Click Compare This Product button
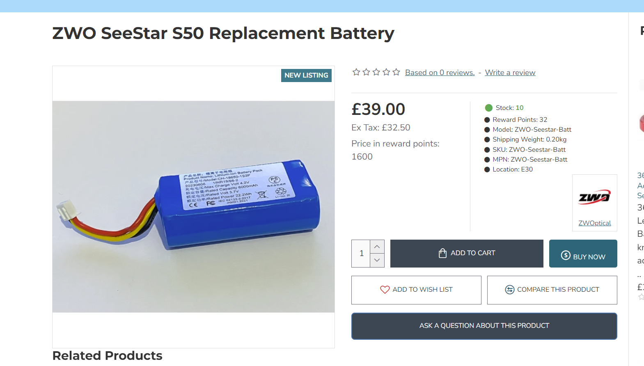Image resolution: width=644 pixels, height=366 pixels. pyautogui.click(x=552, y=290)
